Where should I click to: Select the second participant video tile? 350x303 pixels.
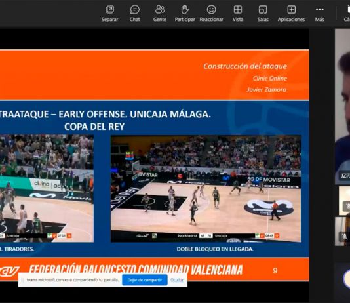344,201
